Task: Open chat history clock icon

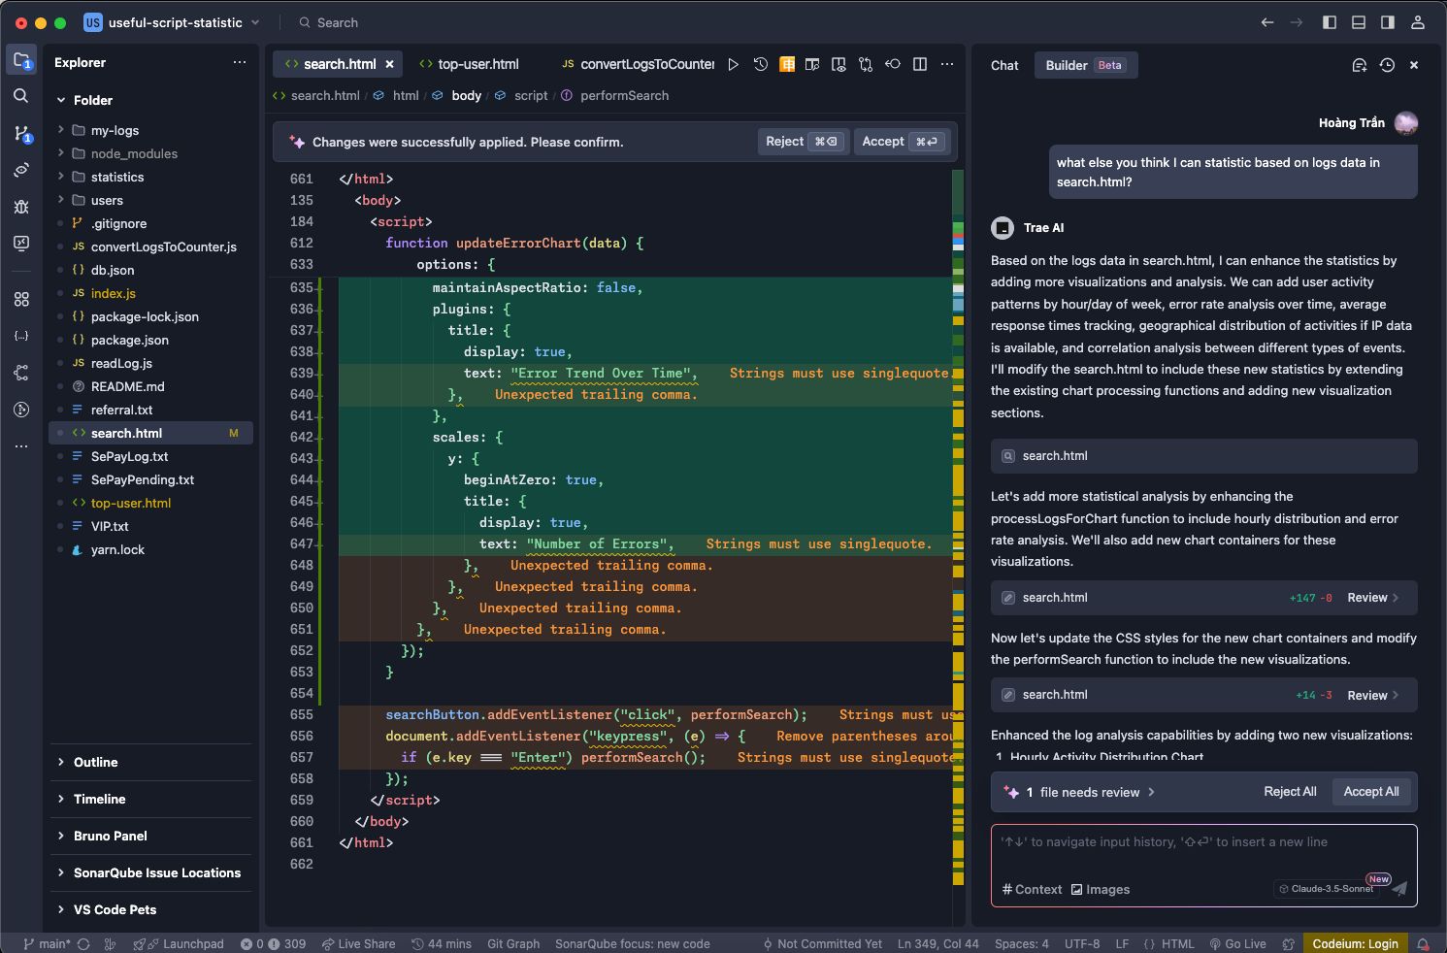Action: click(x=1387, y=65)
